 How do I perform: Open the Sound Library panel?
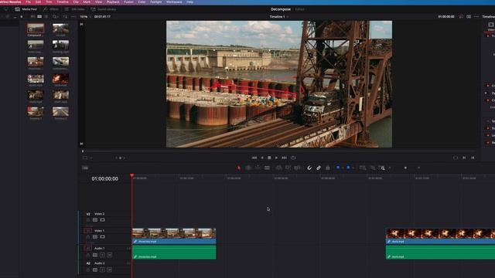point(103,9)
